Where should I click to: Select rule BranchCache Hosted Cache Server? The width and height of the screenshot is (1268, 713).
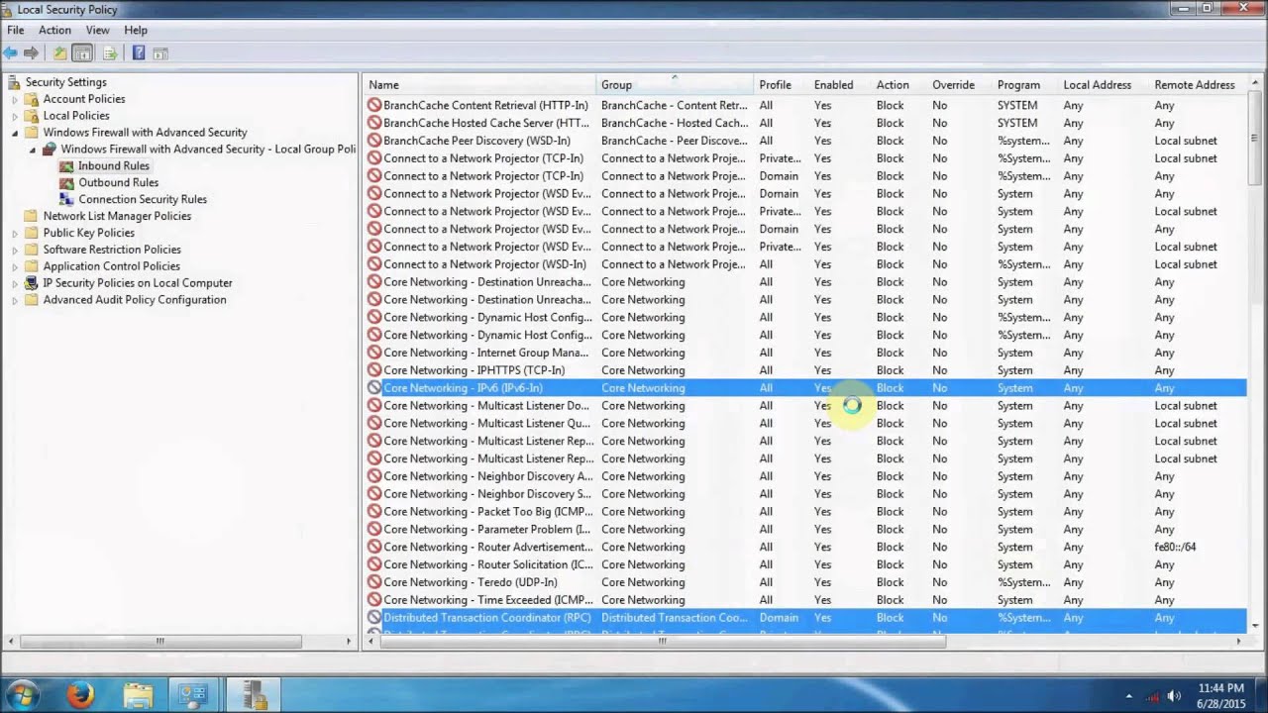(x=804, y=123)
